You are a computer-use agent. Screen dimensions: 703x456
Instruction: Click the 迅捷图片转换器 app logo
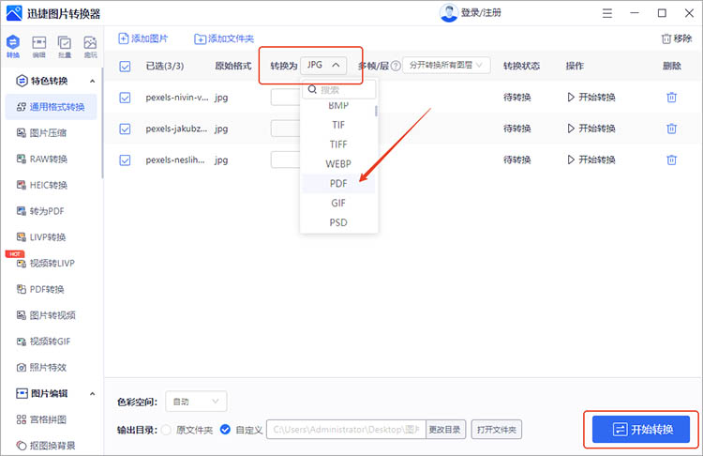[14, 13]
